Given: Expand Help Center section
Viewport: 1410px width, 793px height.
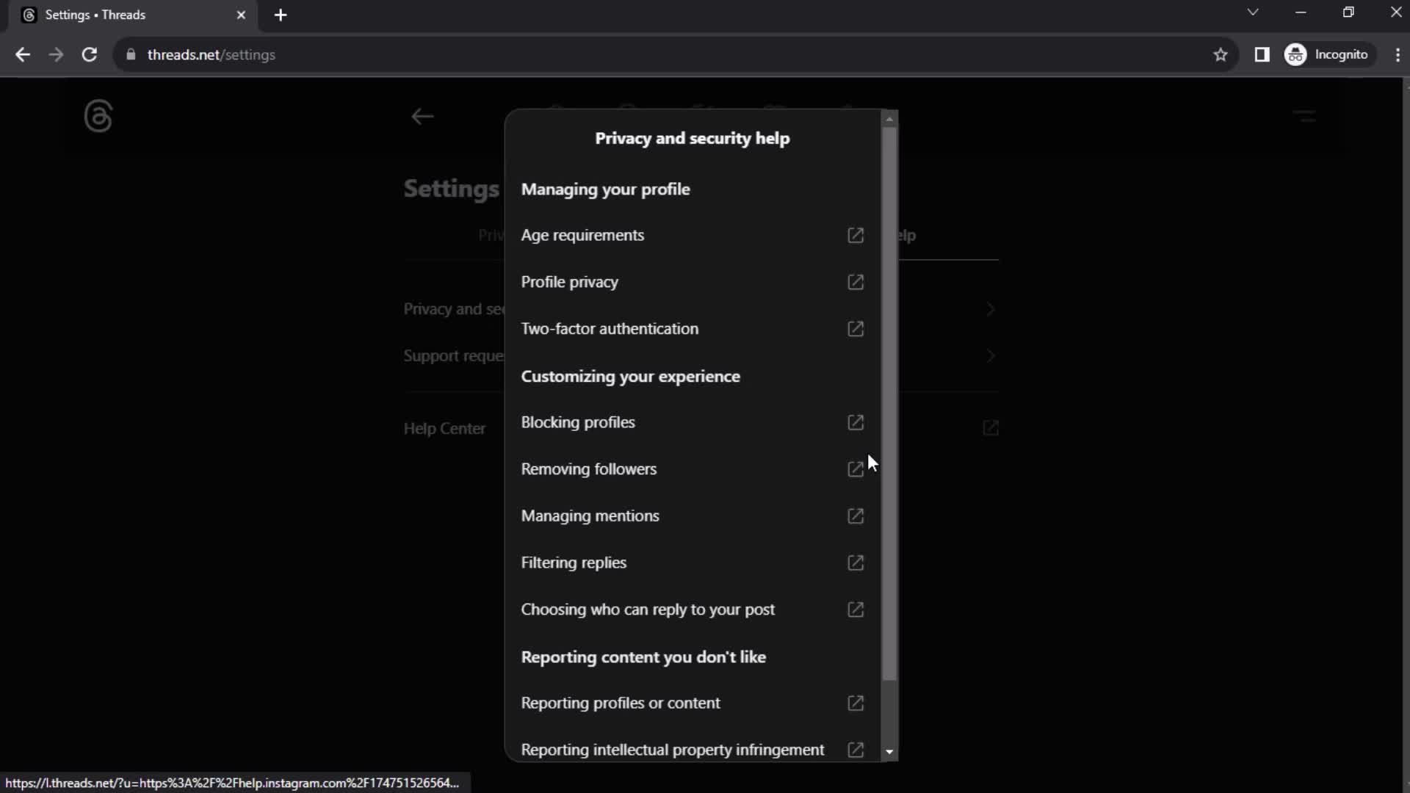Looking at the screenshot, I should pos(991,428).
